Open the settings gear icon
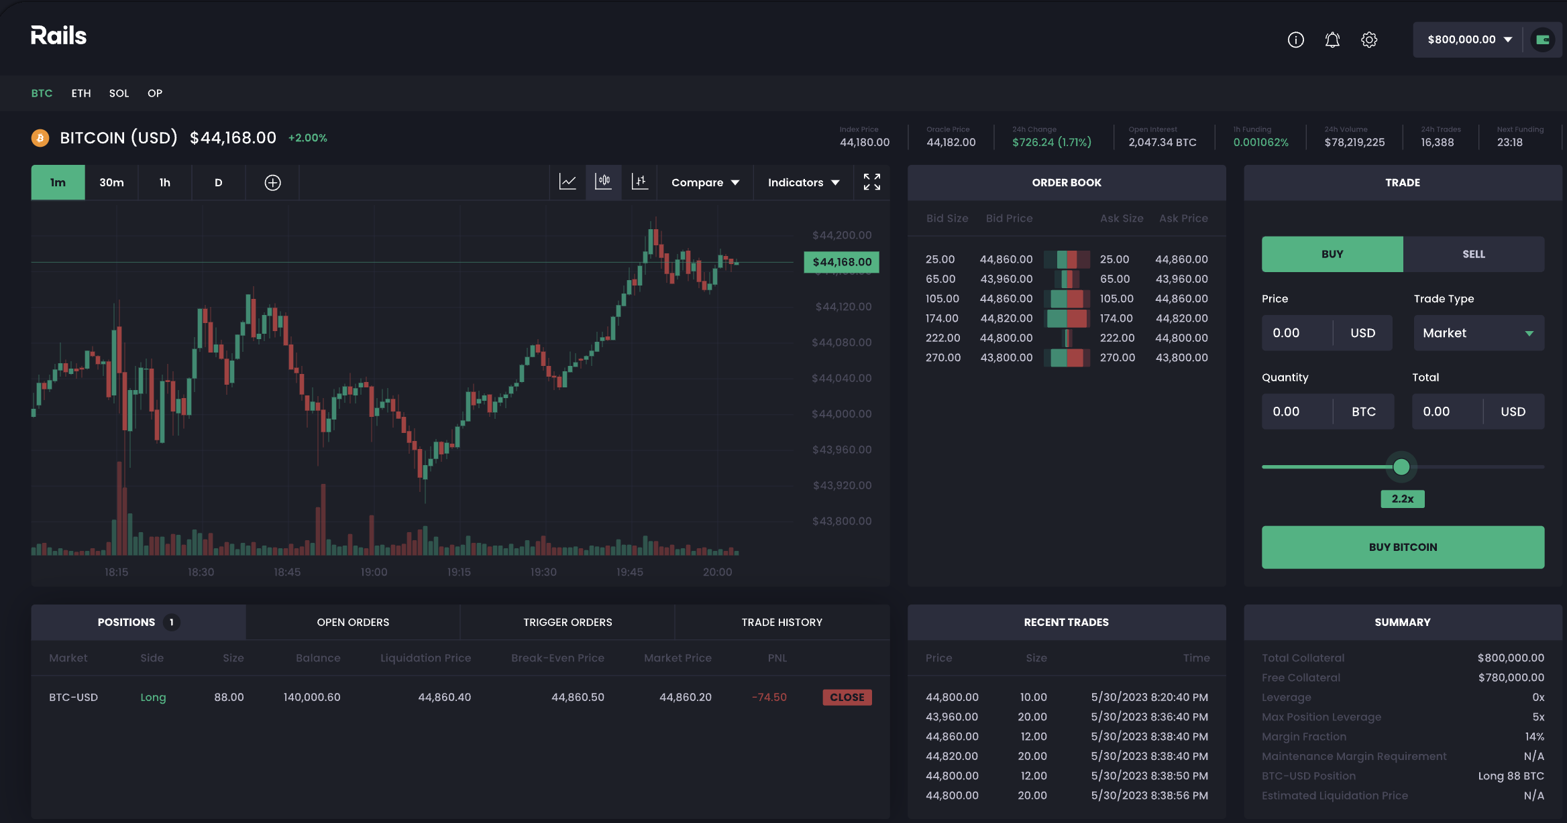 pos(1370,40)
